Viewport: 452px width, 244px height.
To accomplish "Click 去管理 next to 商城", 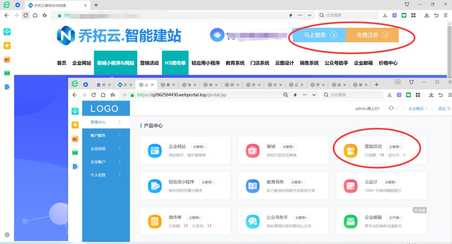I will point(289,147).
